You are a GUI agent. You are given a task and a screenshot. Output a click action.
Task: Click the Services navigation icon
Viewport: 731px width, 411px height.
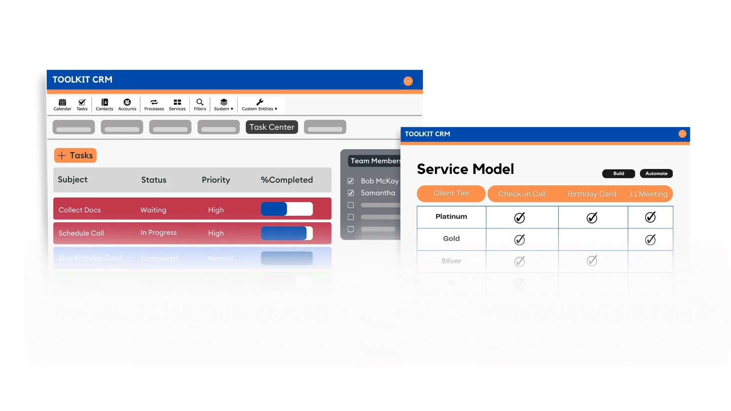pos(177,105)
